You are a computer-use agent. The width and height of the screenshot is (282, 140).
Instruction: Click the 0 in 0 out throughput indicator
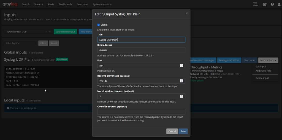pos(256,4)
